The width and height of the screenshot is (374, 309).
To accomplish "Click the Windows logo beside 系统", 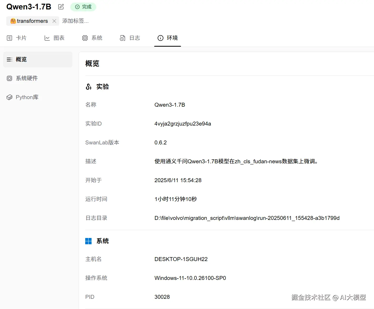I will pyautogui.click(x=88, y=241).
